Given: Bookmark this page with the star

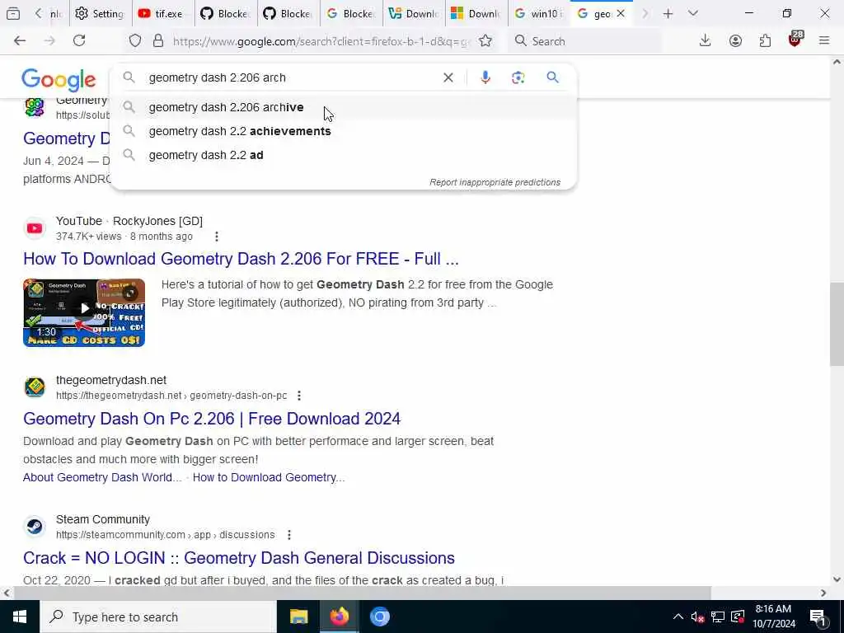Looking at the screenshot, I should tap(485, 41).
